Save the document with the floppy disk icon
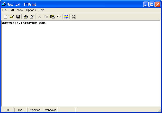Viewport: 162px width, 113px height. coord(18,17)
